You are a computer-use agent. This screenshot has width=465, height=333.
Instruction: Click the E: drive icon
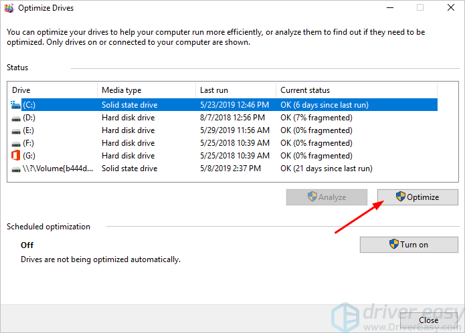point(17,130)
